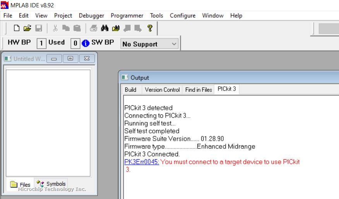The image size is (339, 199).
Task: Click the Save disk icon
Action: point(38,28)
